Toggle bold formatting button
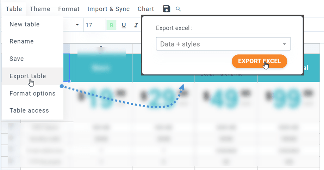 (x=111, y=25)
